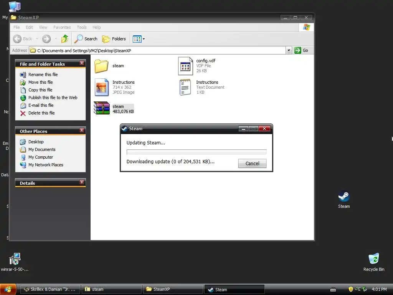
Task: Click Delete this file link
Action: pyautogui.click(x=41, y=113)
